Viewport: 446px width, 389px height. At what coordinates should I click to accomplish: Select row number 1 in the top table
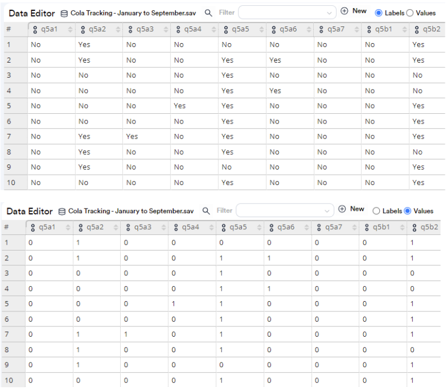coord(9,45)
